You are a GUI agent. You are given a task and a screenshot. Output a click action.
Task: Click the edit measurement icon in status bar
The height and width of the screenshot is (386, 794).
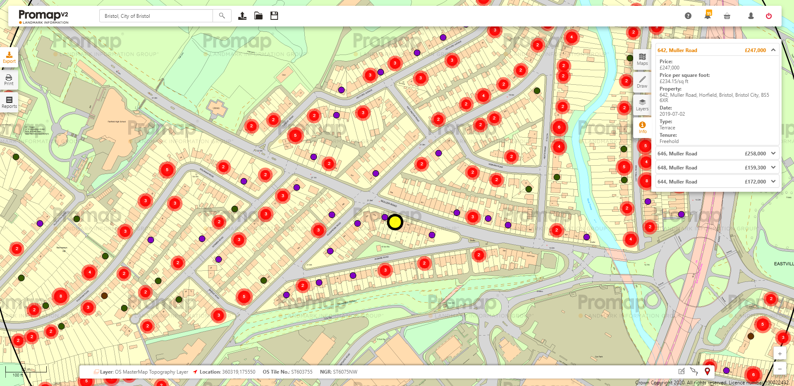(682, 372)
